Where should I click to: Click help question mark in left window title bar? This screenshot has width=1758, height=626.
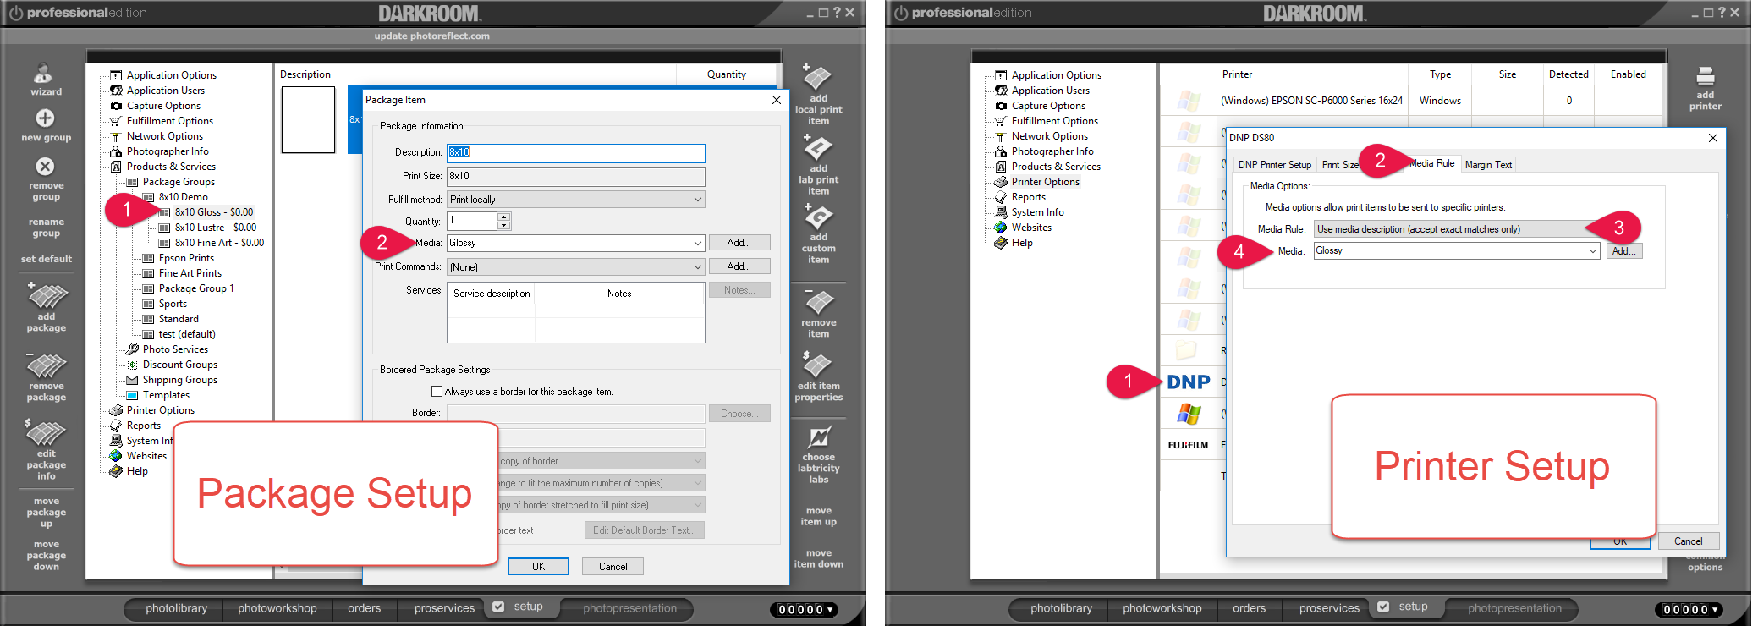pyautogui.click(x=837, y=12)
